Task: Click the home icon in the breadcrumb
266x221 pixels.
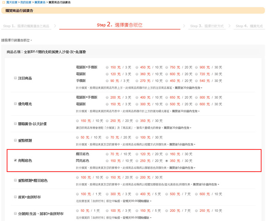Action: tap(3, 3)
